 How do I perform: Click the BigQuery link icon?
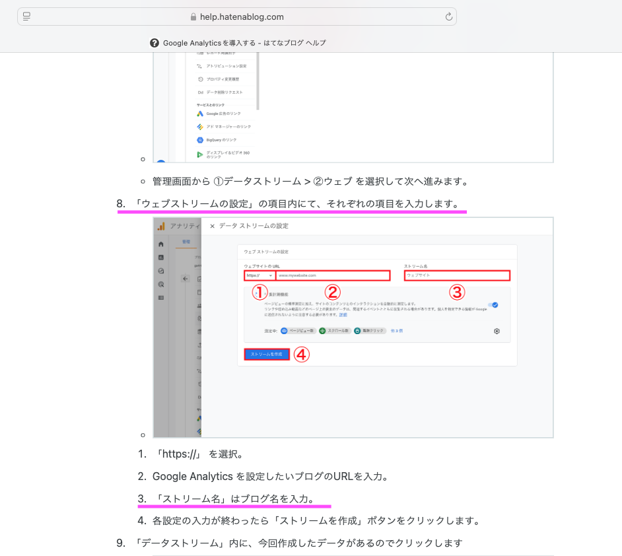click(200, 140)
